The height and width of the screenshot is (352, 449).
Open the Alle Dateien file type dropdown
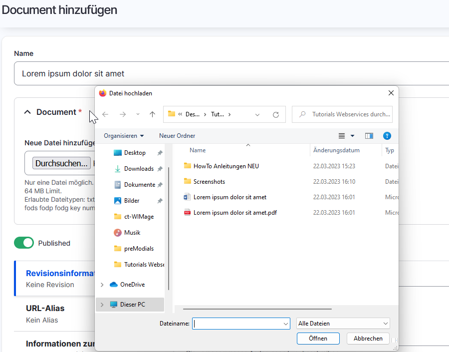343,324
